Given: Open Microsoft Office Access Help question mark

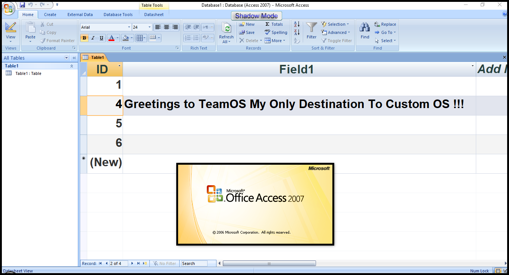Looking at the screenshot, I should [505, 14].
